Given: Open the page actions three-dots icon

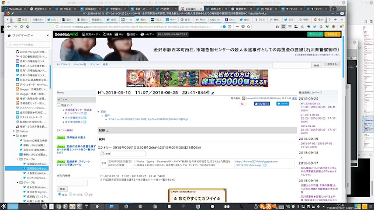Looking at the screenshot, I should 237,27.
